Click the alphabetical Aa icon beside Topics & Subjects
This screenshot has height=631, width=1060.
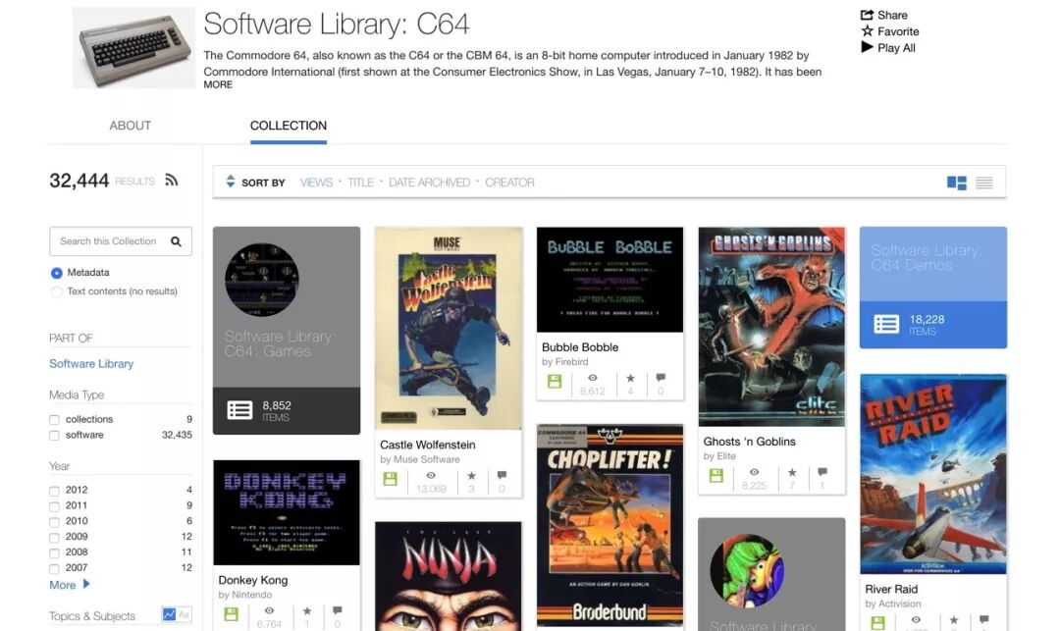click(x=184, y=614)
